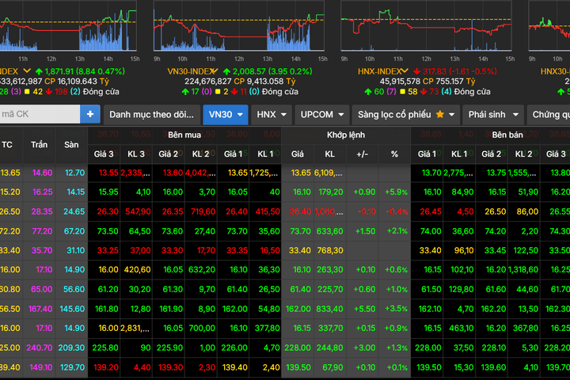Open the Phái sinh dropdown menu
Screen dimensions: 570x380
coord(493,115)
